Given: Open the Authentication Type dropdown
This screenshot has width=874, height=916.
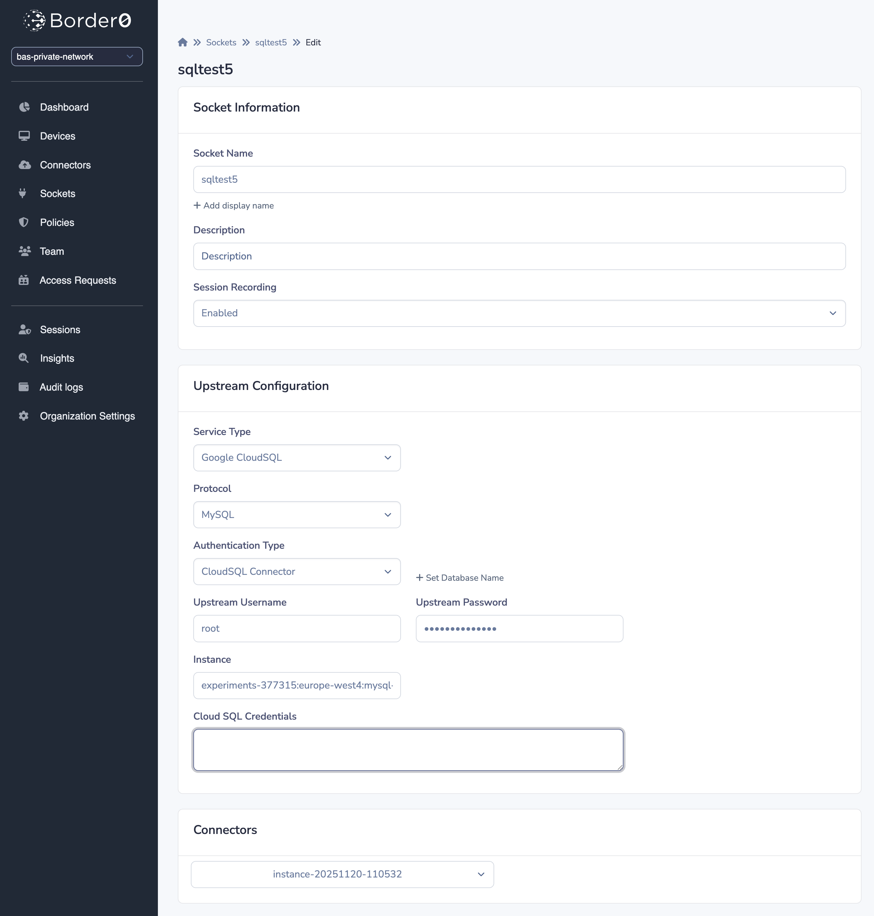Looking at the screenshot, I should click(297, 571).
